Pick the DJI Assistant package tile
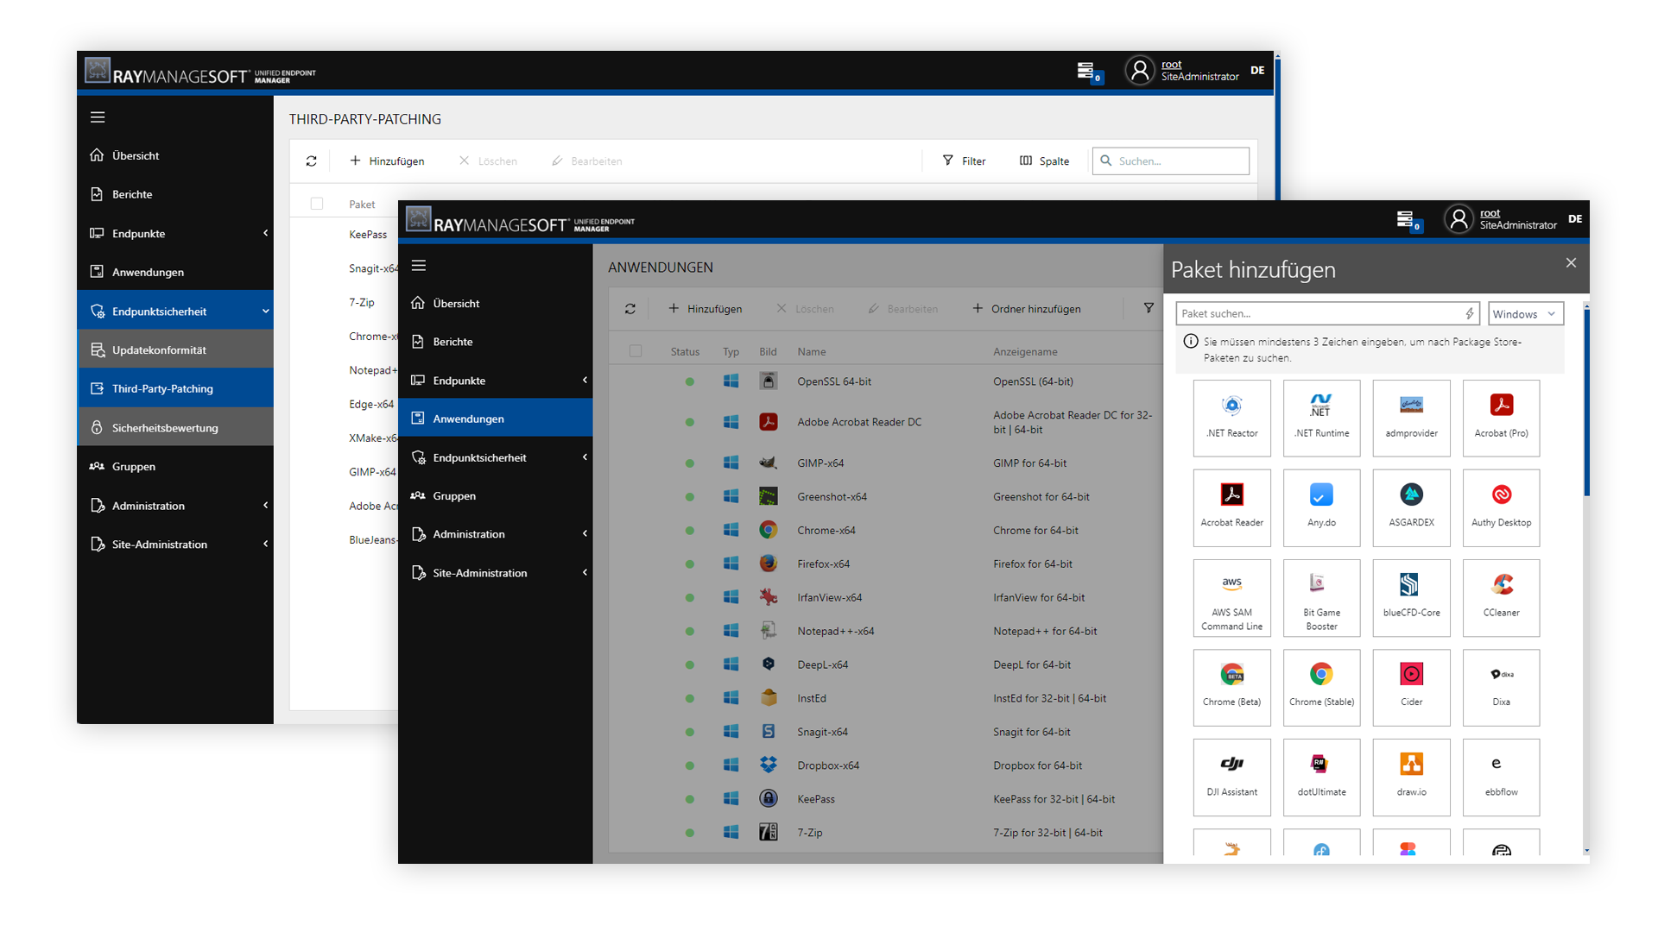This screenshot has height=932, width=1658. click(1231, 777)
